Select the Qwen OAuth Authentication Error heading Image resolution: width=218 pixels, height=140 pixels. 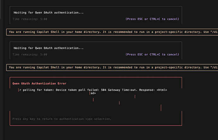point(39,83)
